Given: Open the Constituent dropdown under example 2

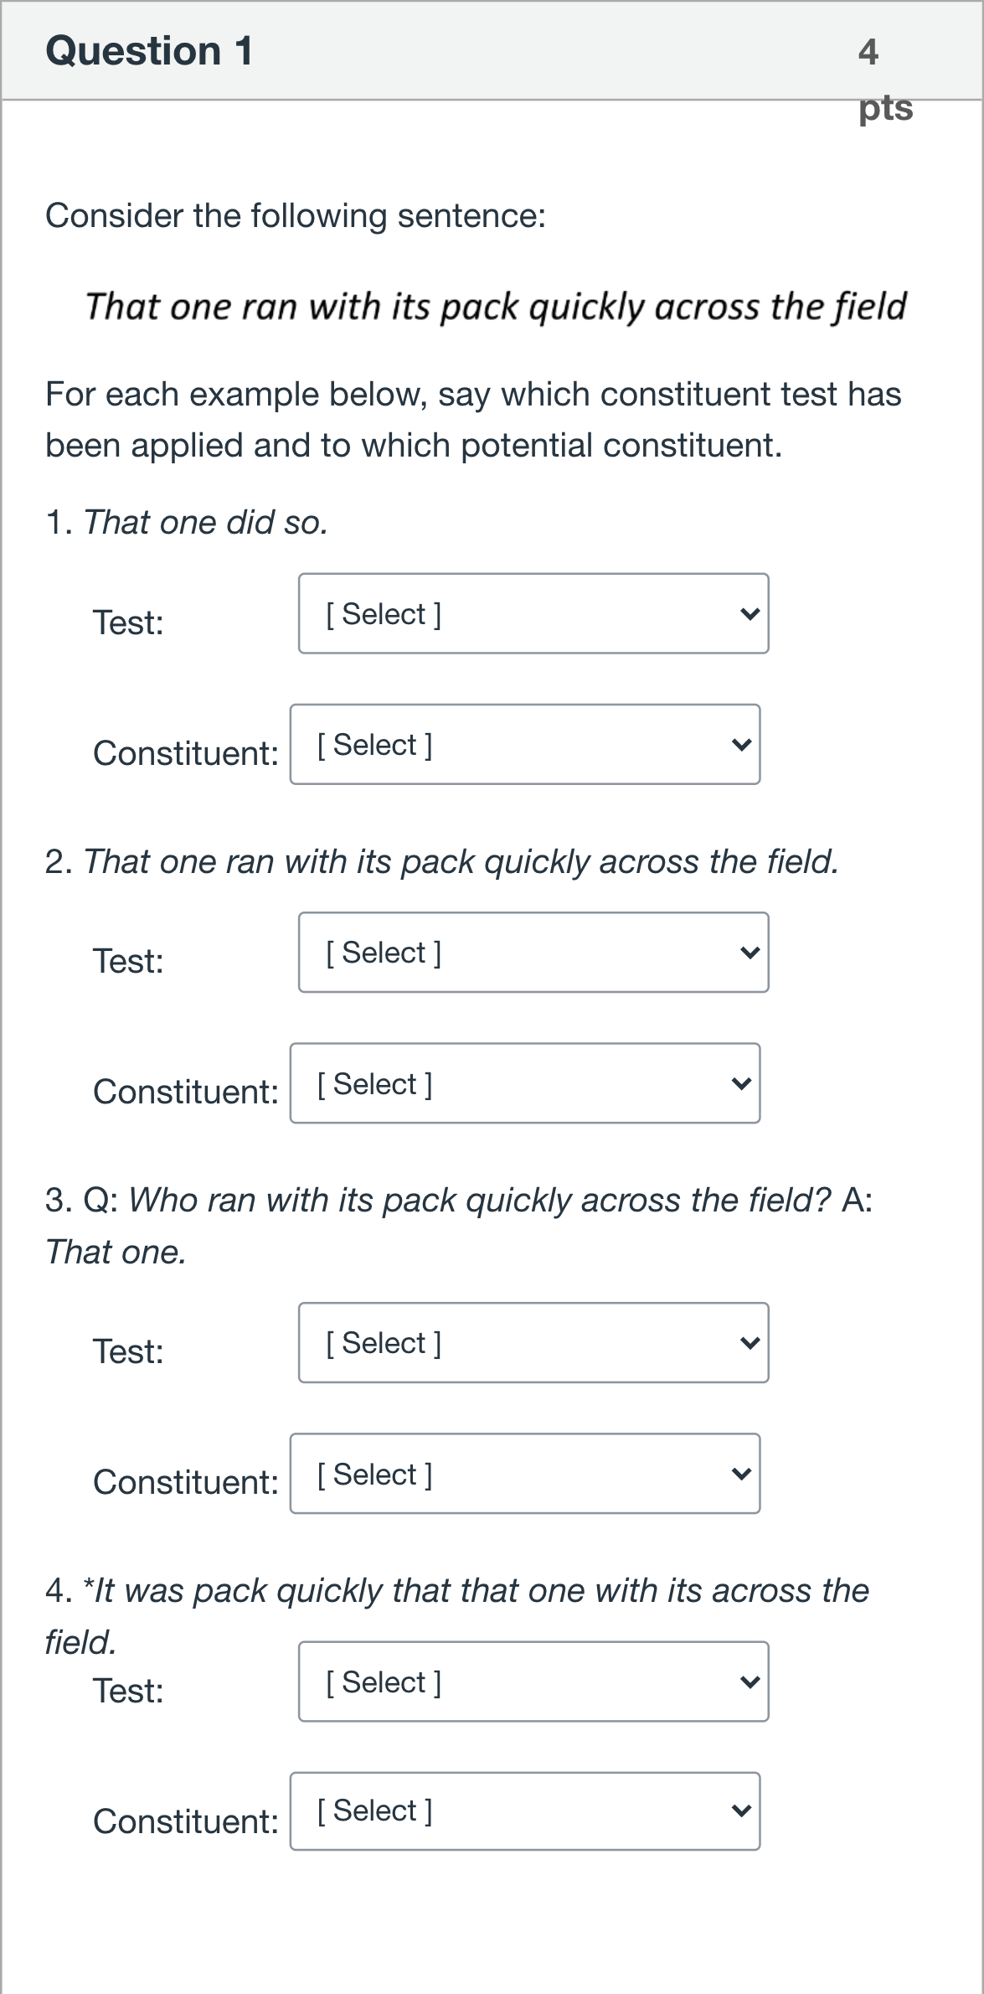Looking at the screenshot, I should point(525,1083).
